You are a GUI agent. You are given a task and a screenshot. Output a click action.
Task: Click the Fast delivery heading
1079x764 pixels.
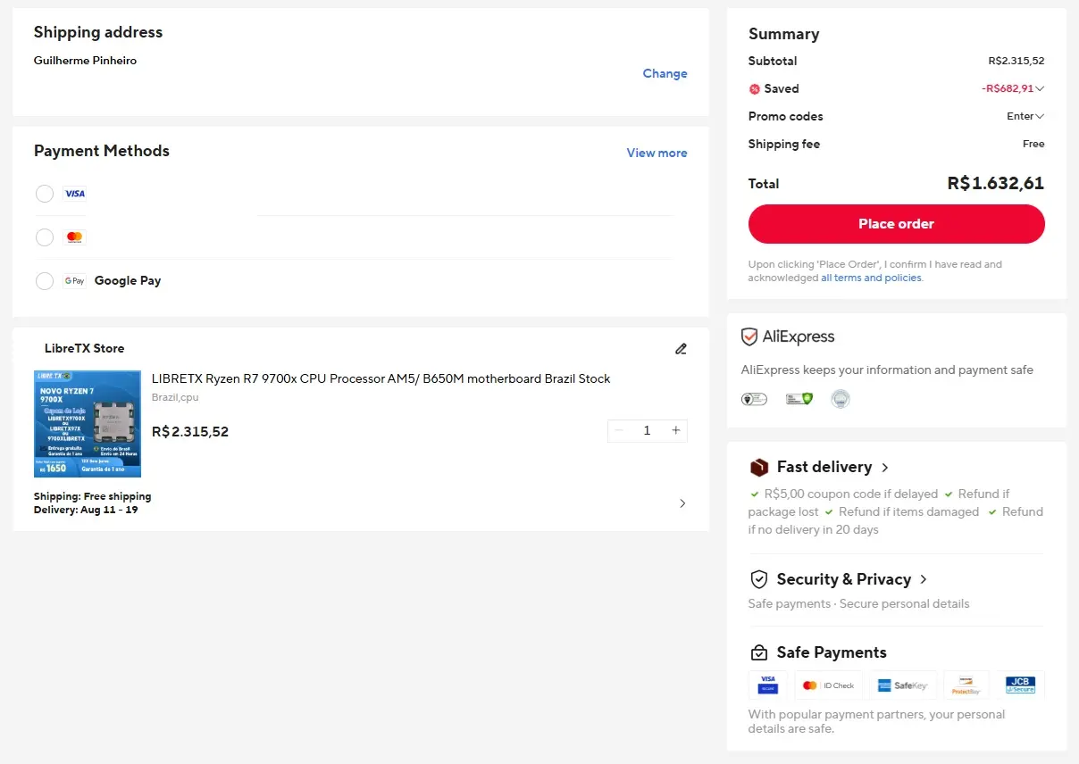pos(824,467)
